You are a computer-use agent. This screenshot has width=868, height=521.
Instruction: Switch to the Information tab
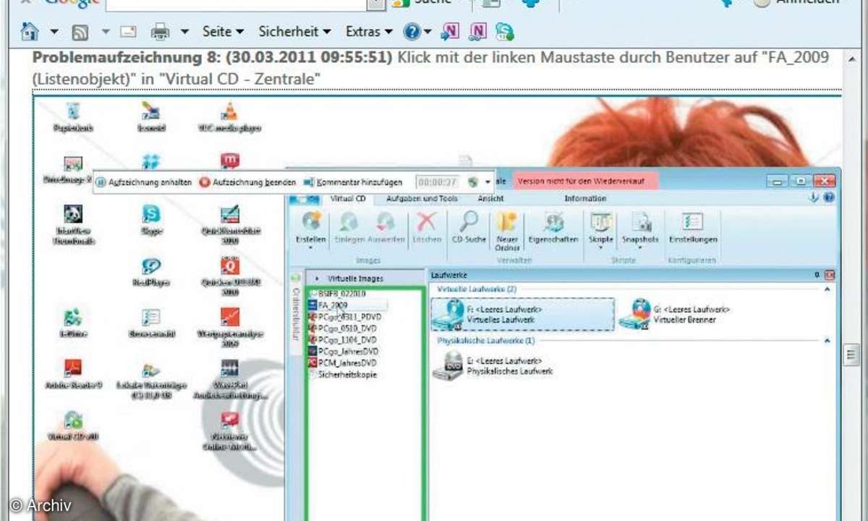coord(585,198)
